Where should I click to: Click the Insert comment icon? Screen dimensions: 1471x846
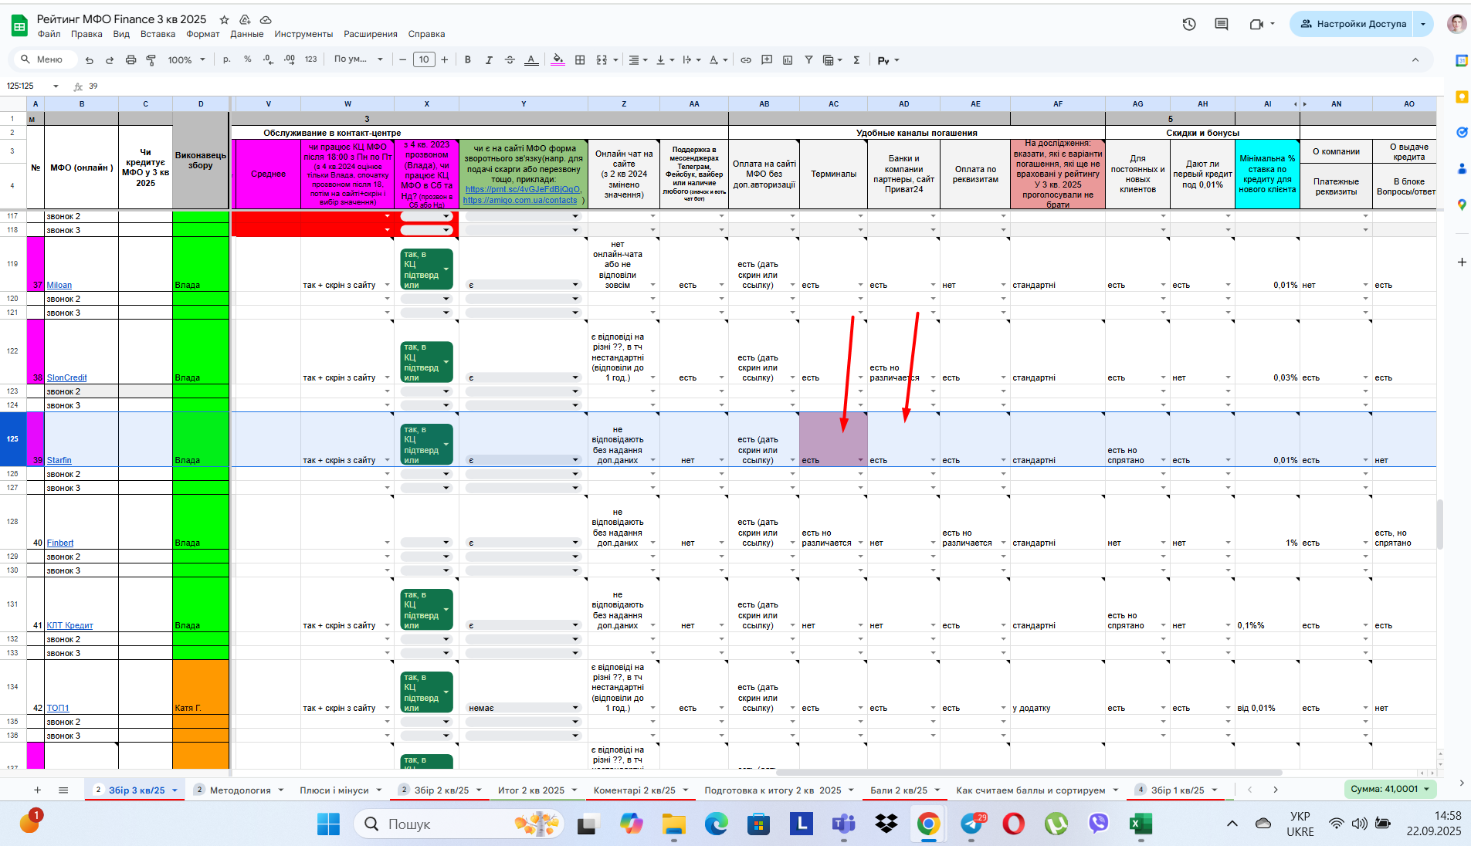tap(767, 59)
